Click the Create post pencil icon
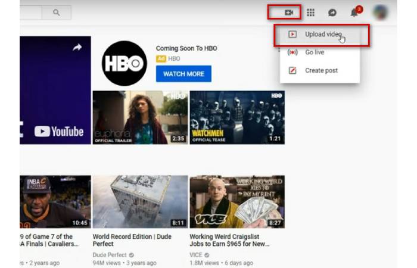417x268 pixels. tap(292, 70)
